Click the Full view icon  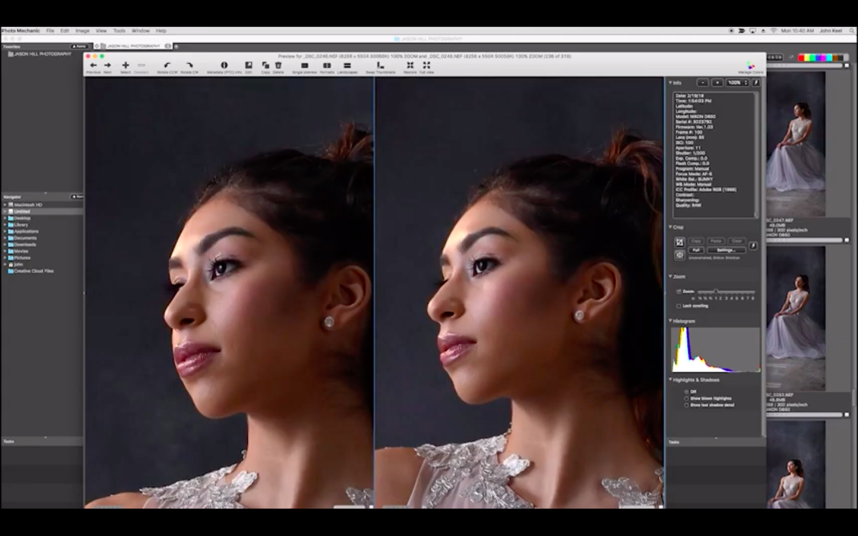(427, 66)
